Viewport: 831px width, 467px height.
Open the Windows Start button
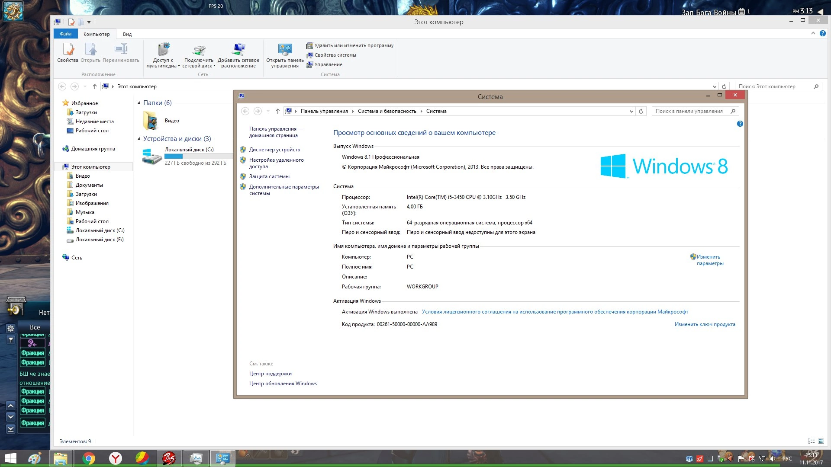(11, 458)
